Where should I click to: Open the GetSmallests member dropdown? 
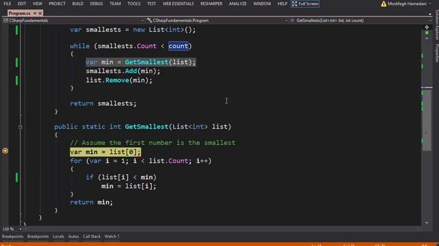[x=361, y=20]
